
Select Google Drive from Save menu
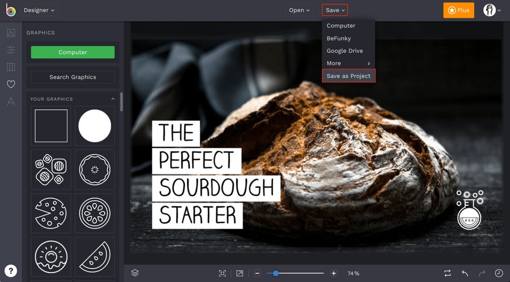[345, 51]
